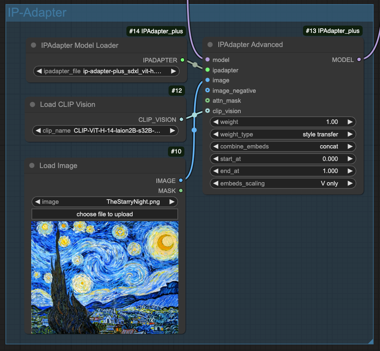Screen dimensions: 380x351
Task: Select next combine_embeds option
Action: coord(350,146)
